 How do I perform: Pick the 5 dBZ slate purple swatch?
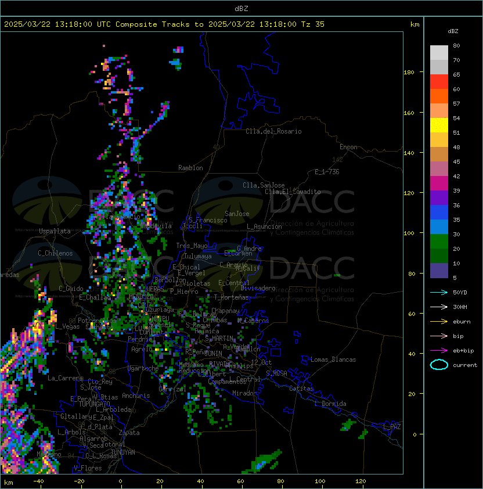pyautogui.click(x=439, y=271)
